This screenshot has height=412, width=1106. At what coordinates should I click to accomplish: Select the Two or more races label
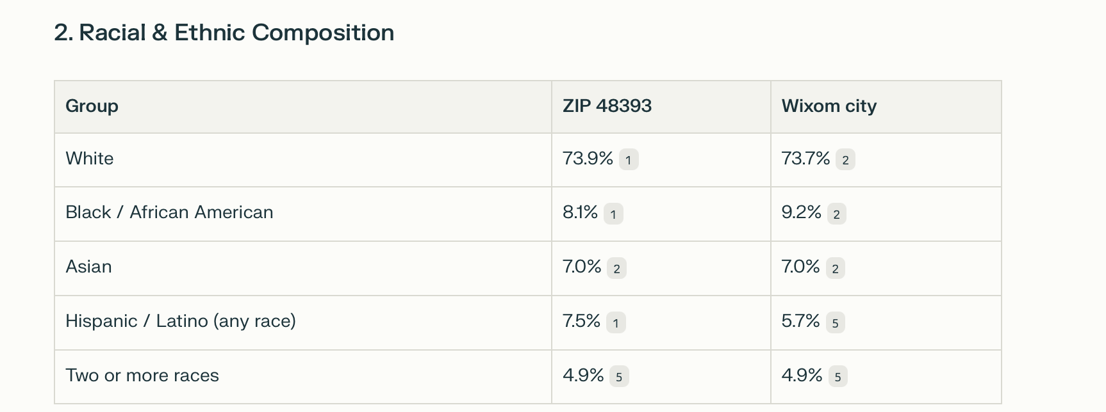coord(142,376)
